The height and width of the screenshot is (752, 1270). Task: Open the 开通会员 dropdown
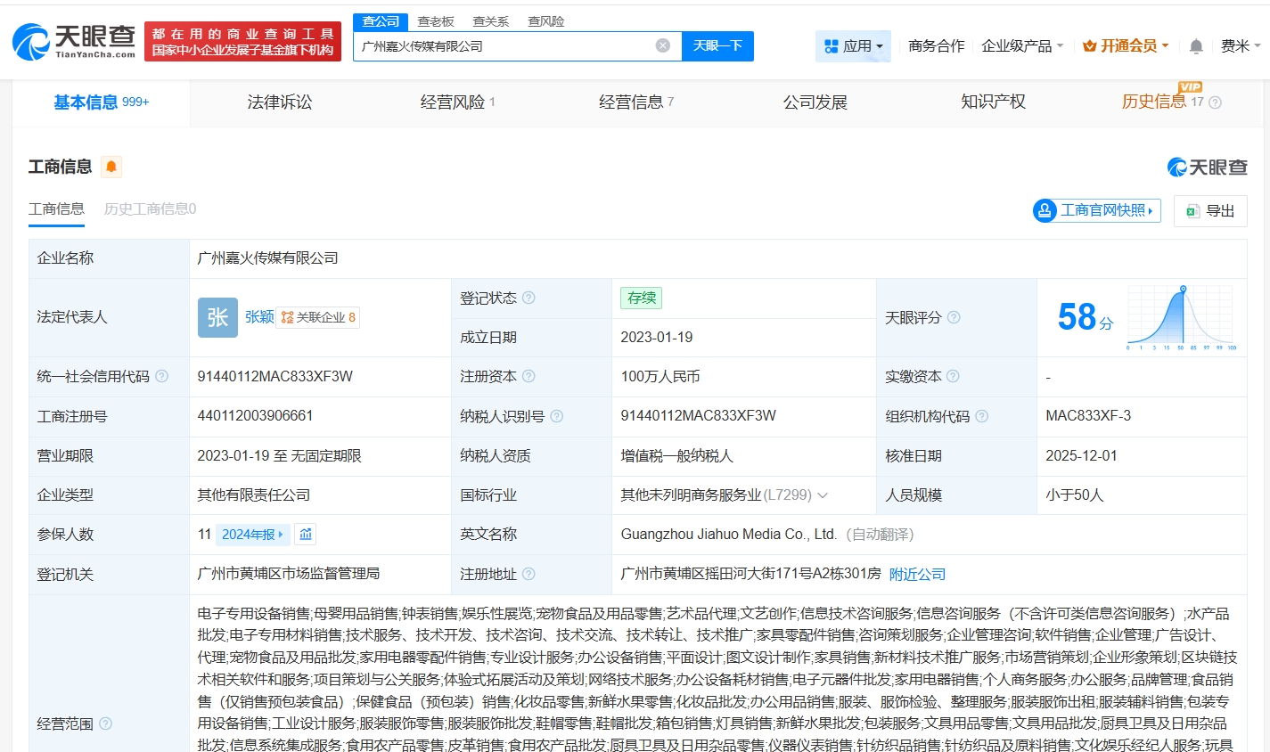point(1126,46)
